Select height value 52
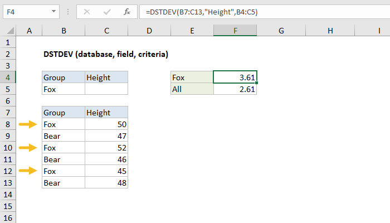This screenshot has width=390, height=223. click(x=106, y=147)
